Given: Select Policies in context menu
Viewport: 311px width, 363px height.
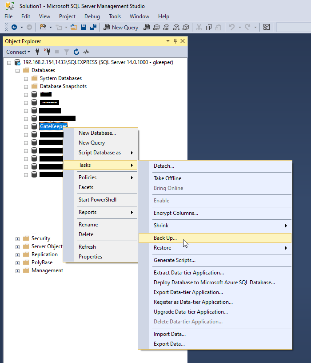Looking at the screenshot, I should coord(100,177).
